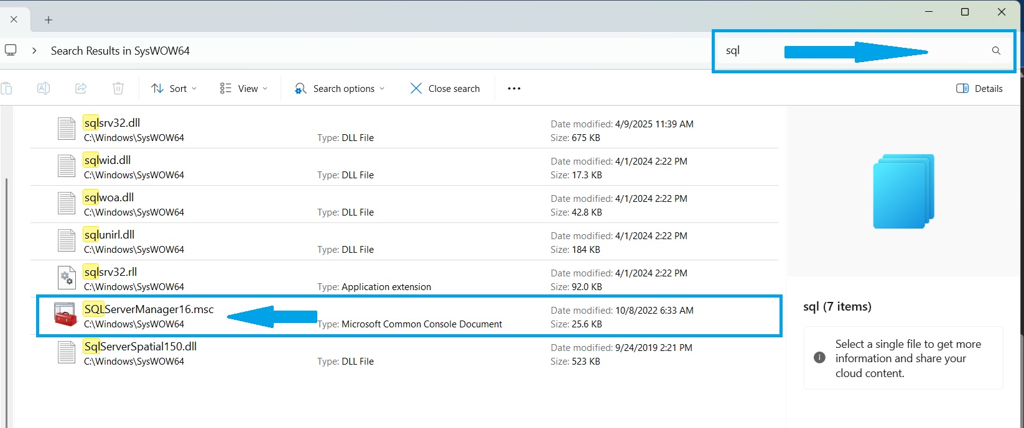Click the Size: 42.8 KB text
This screenshot has height=428, width=1024.
(x=576, y=212)
